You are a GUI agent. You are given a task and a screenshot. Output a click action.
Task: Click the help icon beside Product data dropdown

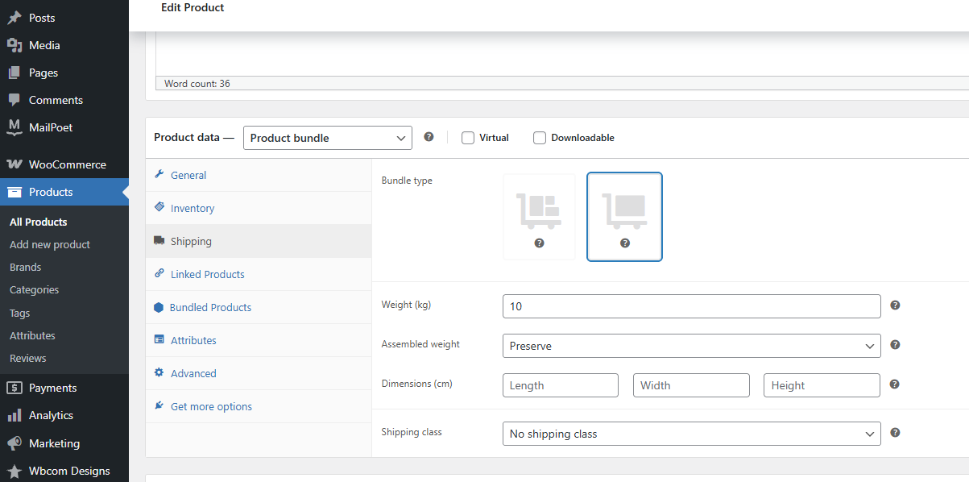click(428, 137)
